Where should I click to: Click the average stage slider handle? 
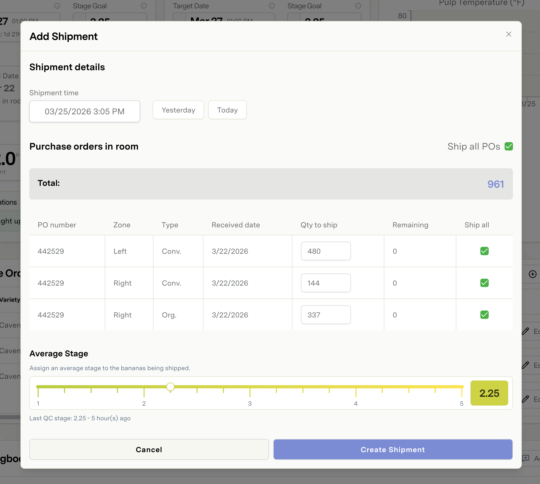tap(170, 387)
